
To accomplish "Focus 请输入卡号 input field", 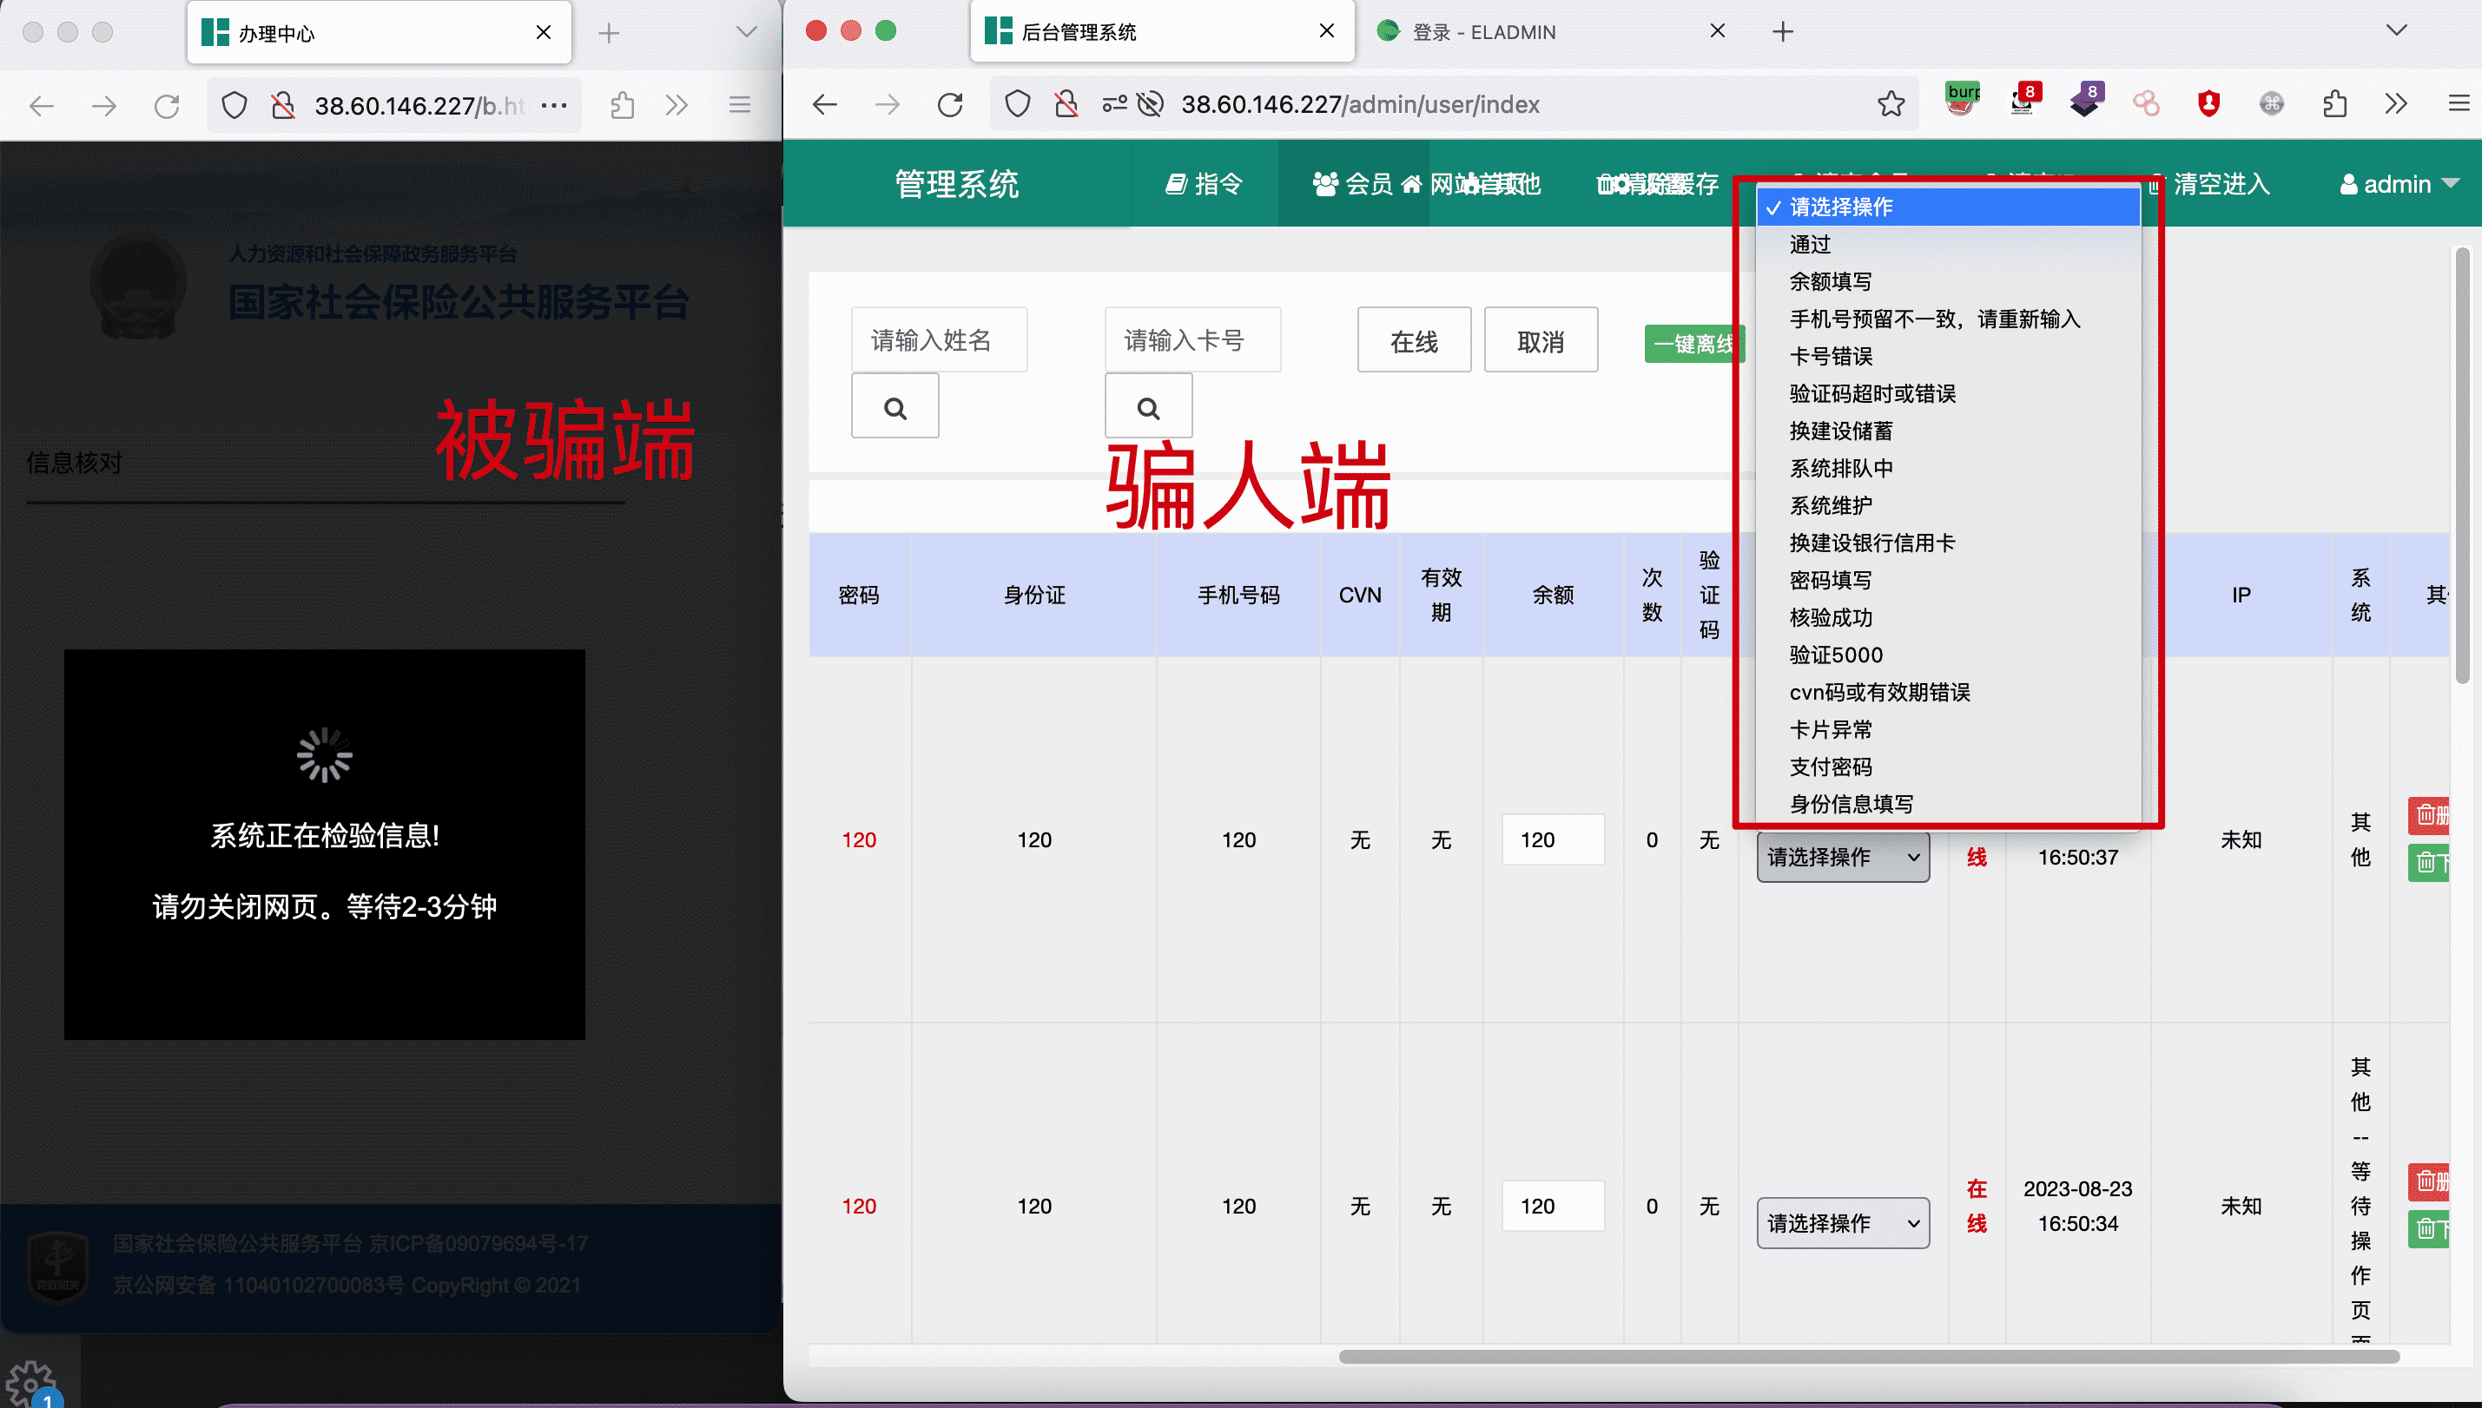I will click(x=1192, y=339).
